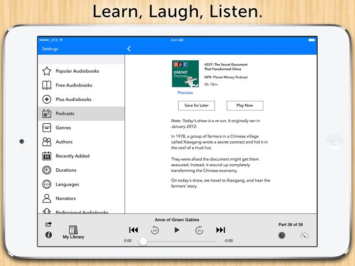Select Free Audiobooks menu item
355x266 pixels.
[x=81, y=85]
